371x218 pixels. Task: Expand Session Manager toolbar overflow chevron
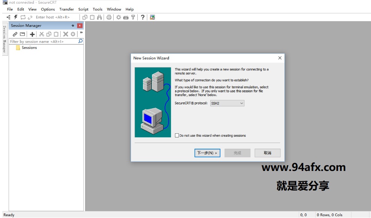point(81,33)
